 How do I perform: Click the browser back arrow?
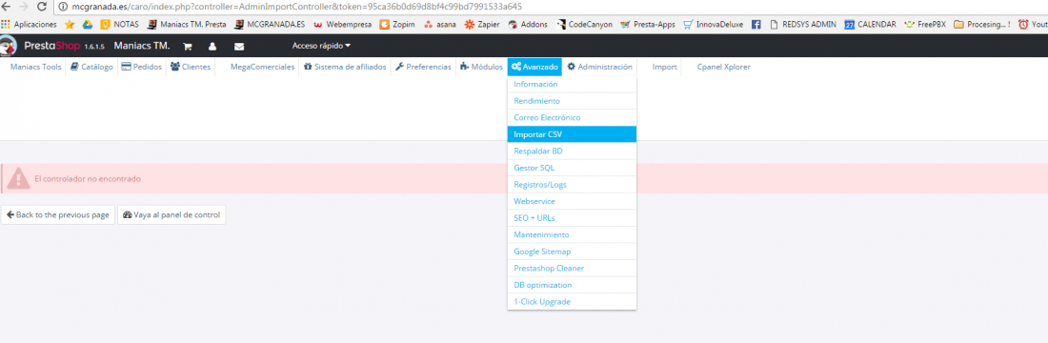(7, 7)
